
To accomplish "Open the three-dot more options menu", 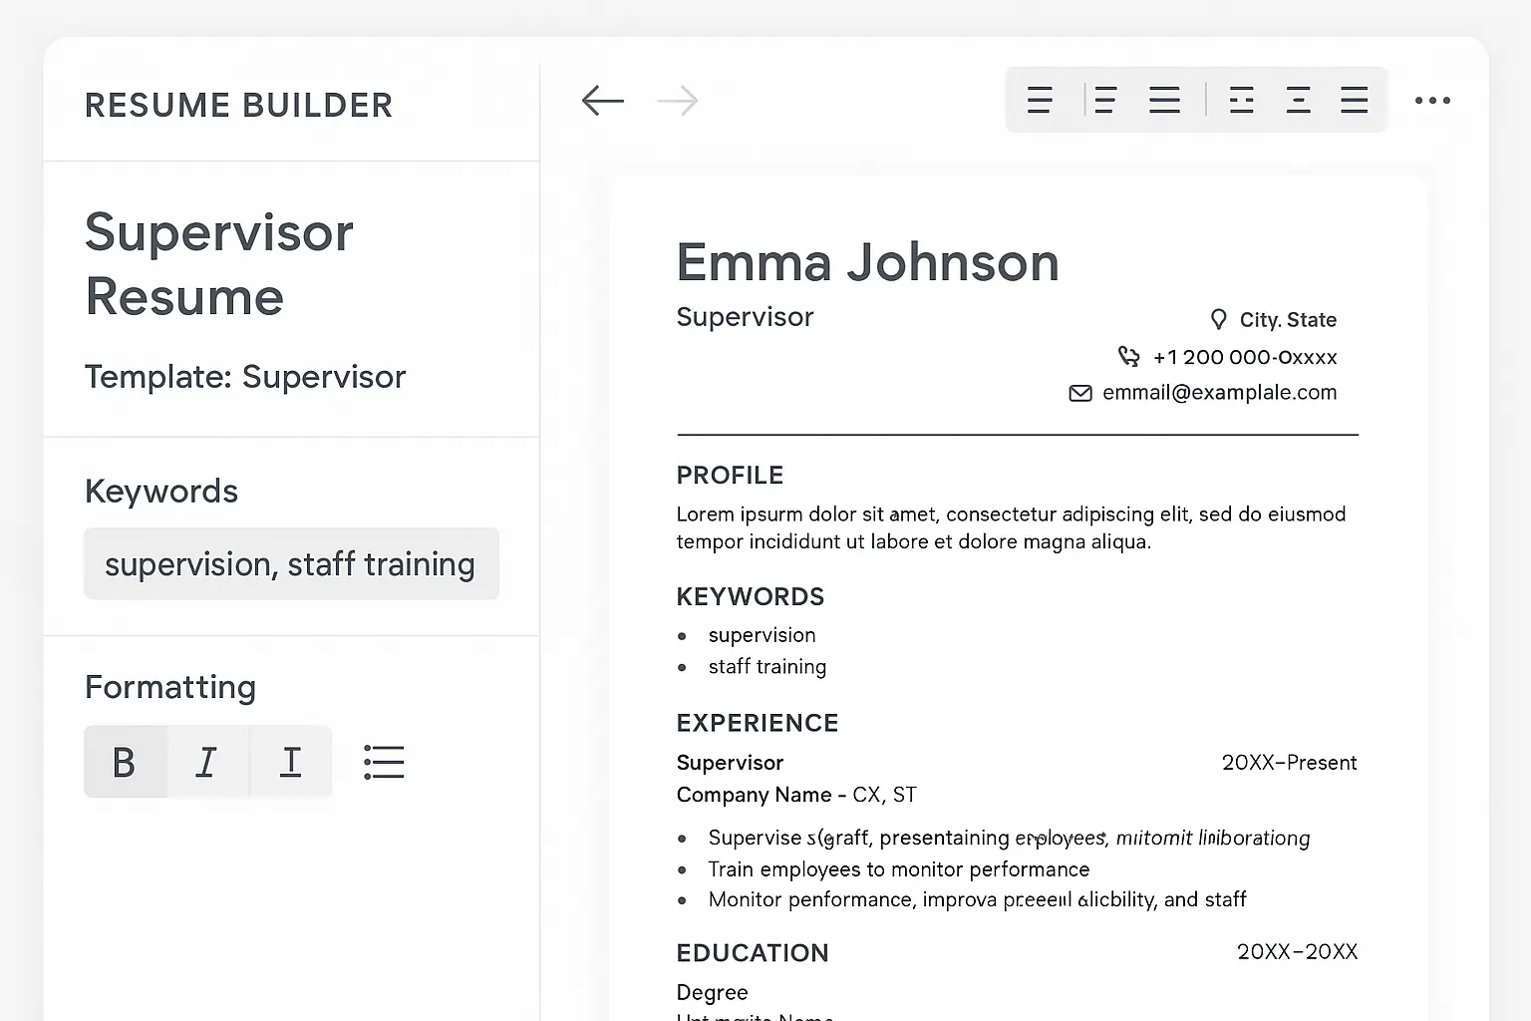I will click(x=1432, y=101).
